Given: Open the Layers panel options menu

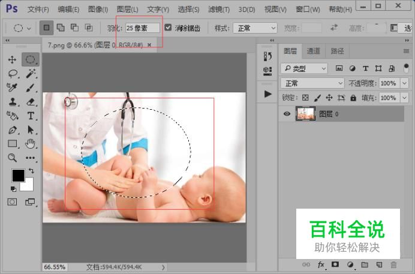Looking at the screenshot, I should point(406,51).
